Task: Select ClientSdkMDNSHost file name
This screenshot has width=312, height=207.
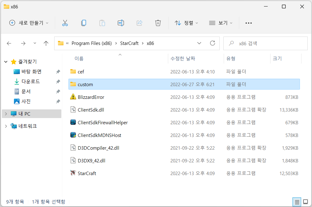Action: pos(99,135)
